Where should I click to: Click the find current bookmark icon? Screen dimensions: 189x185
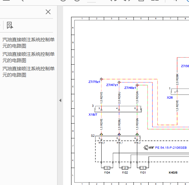coord(10,25)
